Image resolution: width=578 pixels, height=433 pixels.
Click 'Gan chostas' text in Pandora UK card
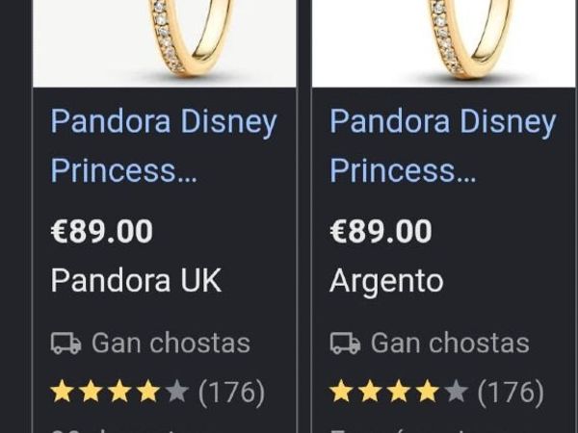(171, 343)
